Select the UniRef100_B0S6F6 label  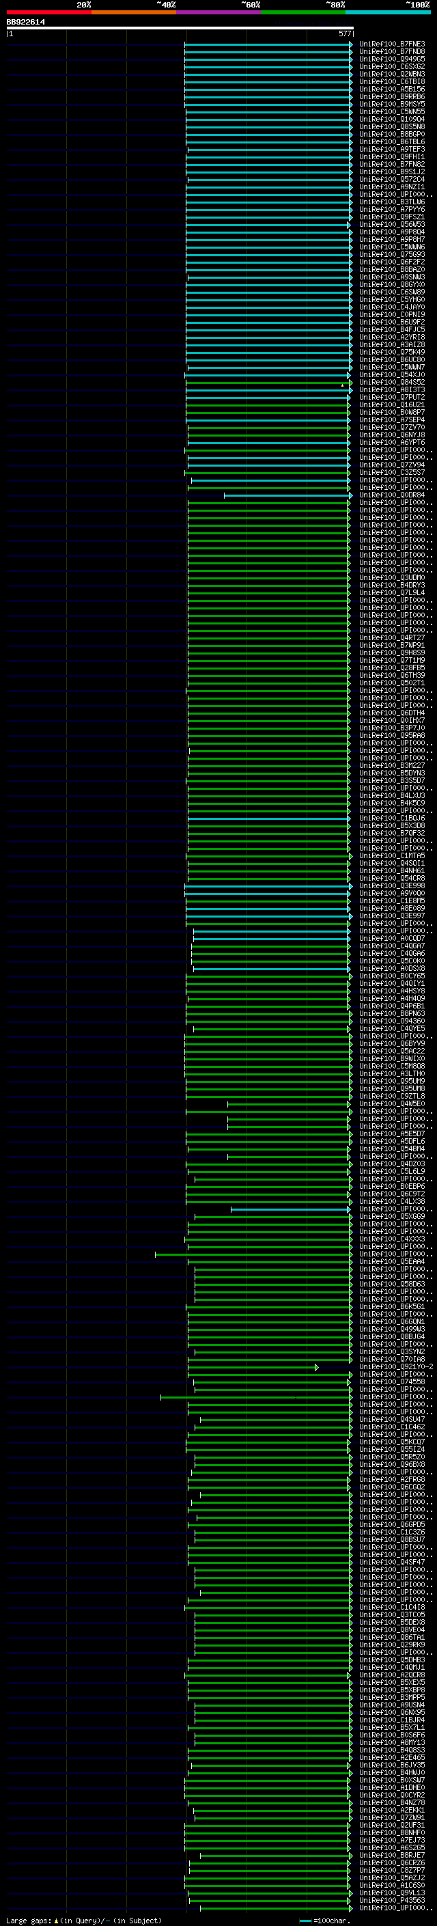392,1735
